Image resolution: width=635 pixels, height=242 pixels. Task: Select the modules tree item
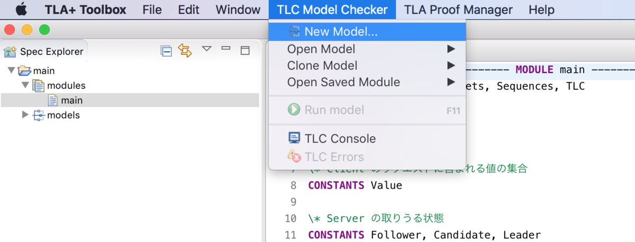click(66, 86)
